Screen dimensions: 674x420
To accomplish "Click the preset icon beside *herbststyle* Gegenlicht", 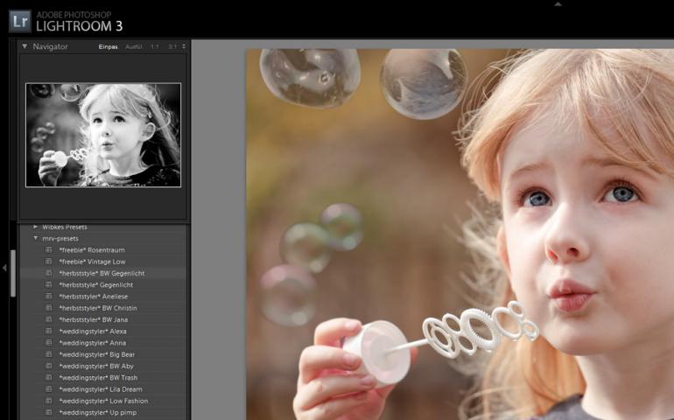I will 48,284.
